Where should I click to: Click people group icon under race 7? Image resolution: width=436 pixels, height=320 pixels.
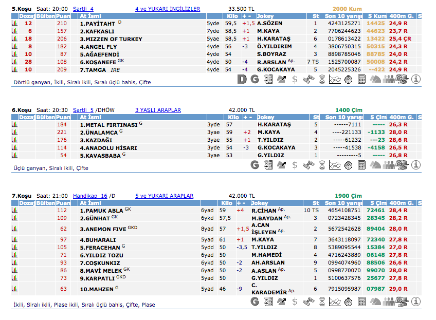pos(389,302)
